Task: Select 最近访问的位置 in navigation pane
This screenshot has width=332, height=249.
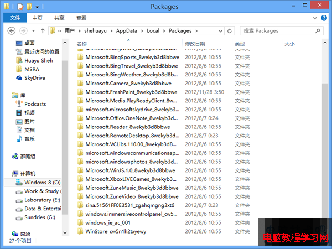Action: click(38, 51)
